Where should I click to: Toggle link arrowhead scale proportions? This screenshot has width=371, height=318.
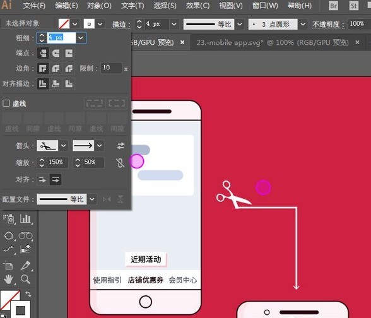tap(120, 163)
